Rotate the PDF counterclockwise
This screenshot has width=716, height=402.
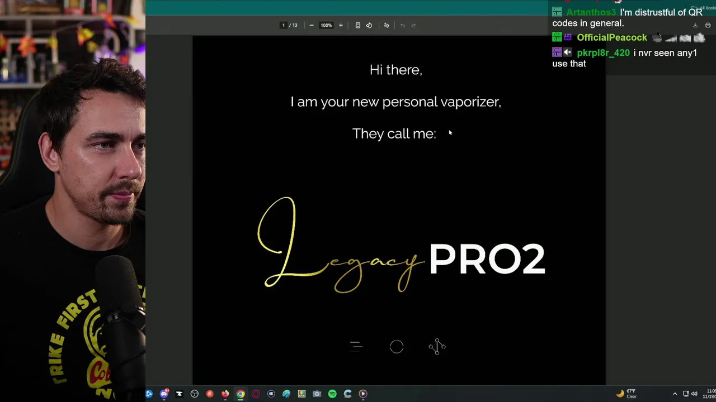coord(369,25)
